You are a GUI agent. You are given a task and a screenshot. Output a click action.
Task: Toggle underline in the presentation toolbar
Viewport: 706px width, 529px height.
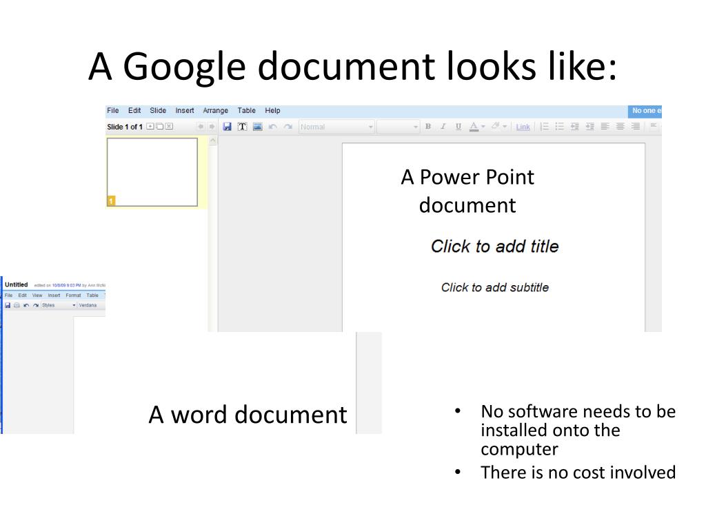tap(458, 127)
